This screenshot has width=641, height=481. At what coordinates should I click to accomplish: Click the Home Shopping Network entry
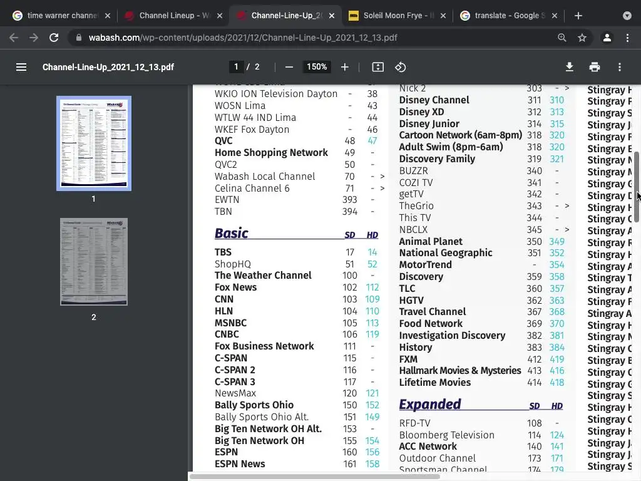tap(271, 153)
